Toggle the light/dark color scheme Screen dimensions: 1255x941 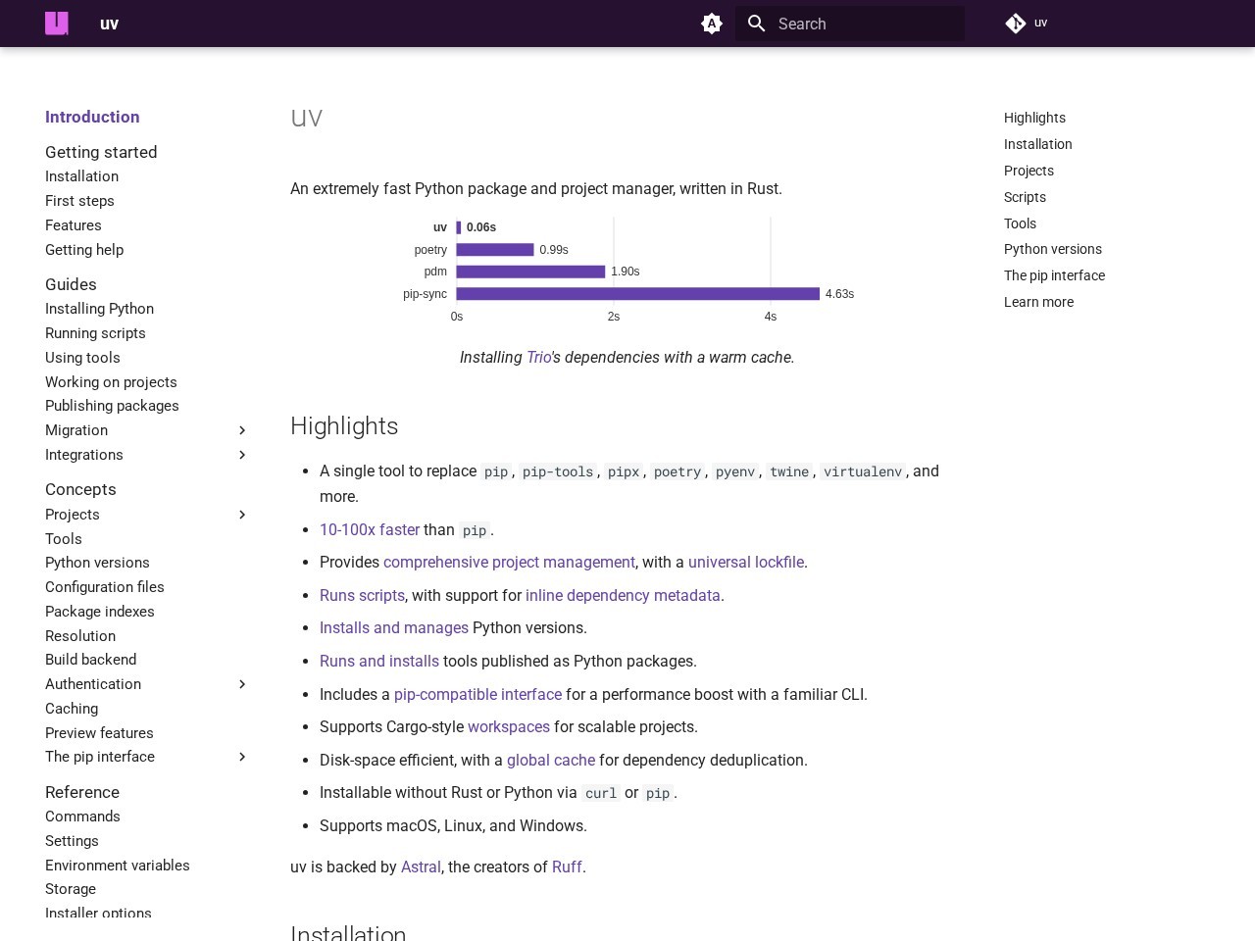point(712,24)
